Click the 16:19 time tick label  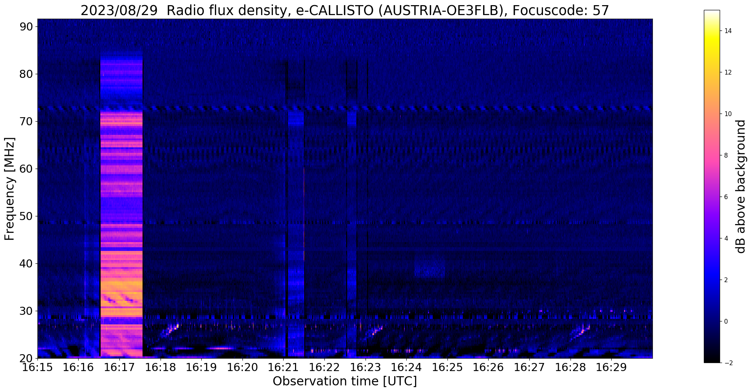click(201, 367)
